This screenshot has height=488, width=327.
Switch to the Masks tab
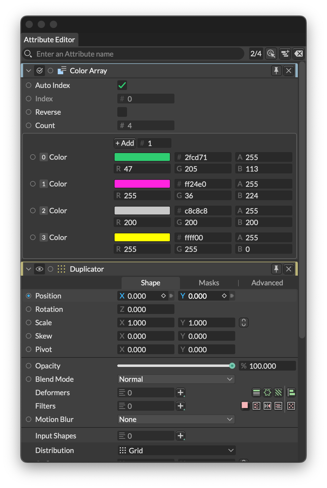click(x=209, y=283)
